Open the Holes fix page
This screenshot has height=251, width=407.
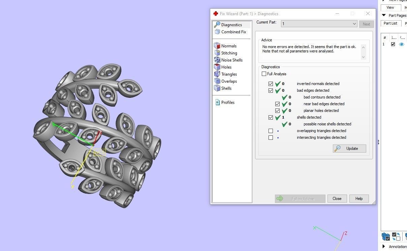(x=223, y=67)
